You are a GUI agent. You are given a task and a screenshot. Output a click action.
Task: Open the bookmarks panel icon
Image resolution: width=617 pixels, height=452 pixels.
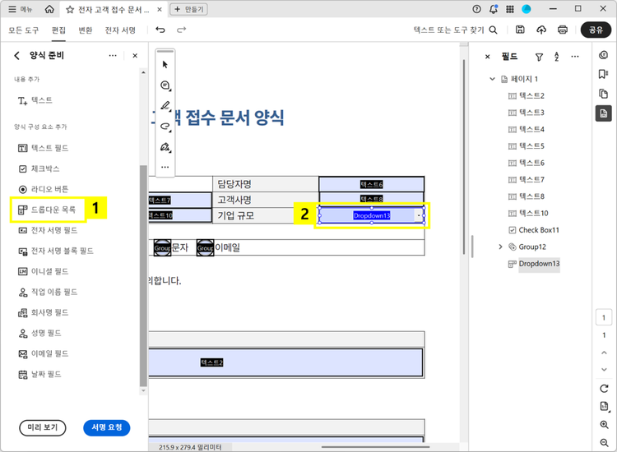(603, 74)
